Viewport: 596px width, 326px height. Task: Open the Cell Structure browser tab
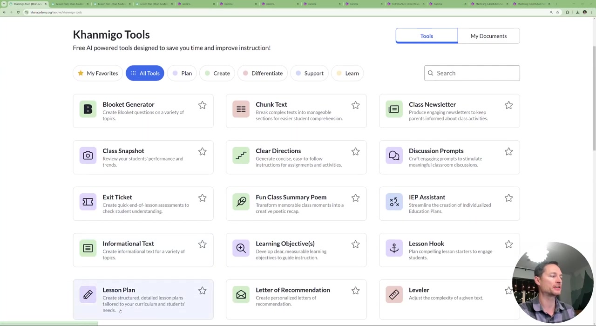405,4
